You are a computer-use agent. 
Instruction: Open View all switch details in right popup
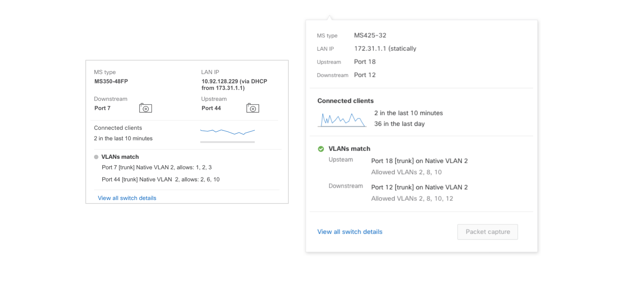click(x=350, y=232)
